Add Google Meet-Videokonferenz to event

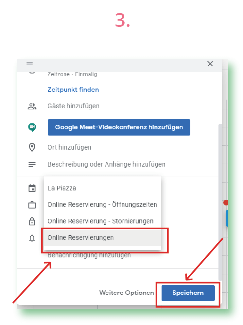point(119,127)
